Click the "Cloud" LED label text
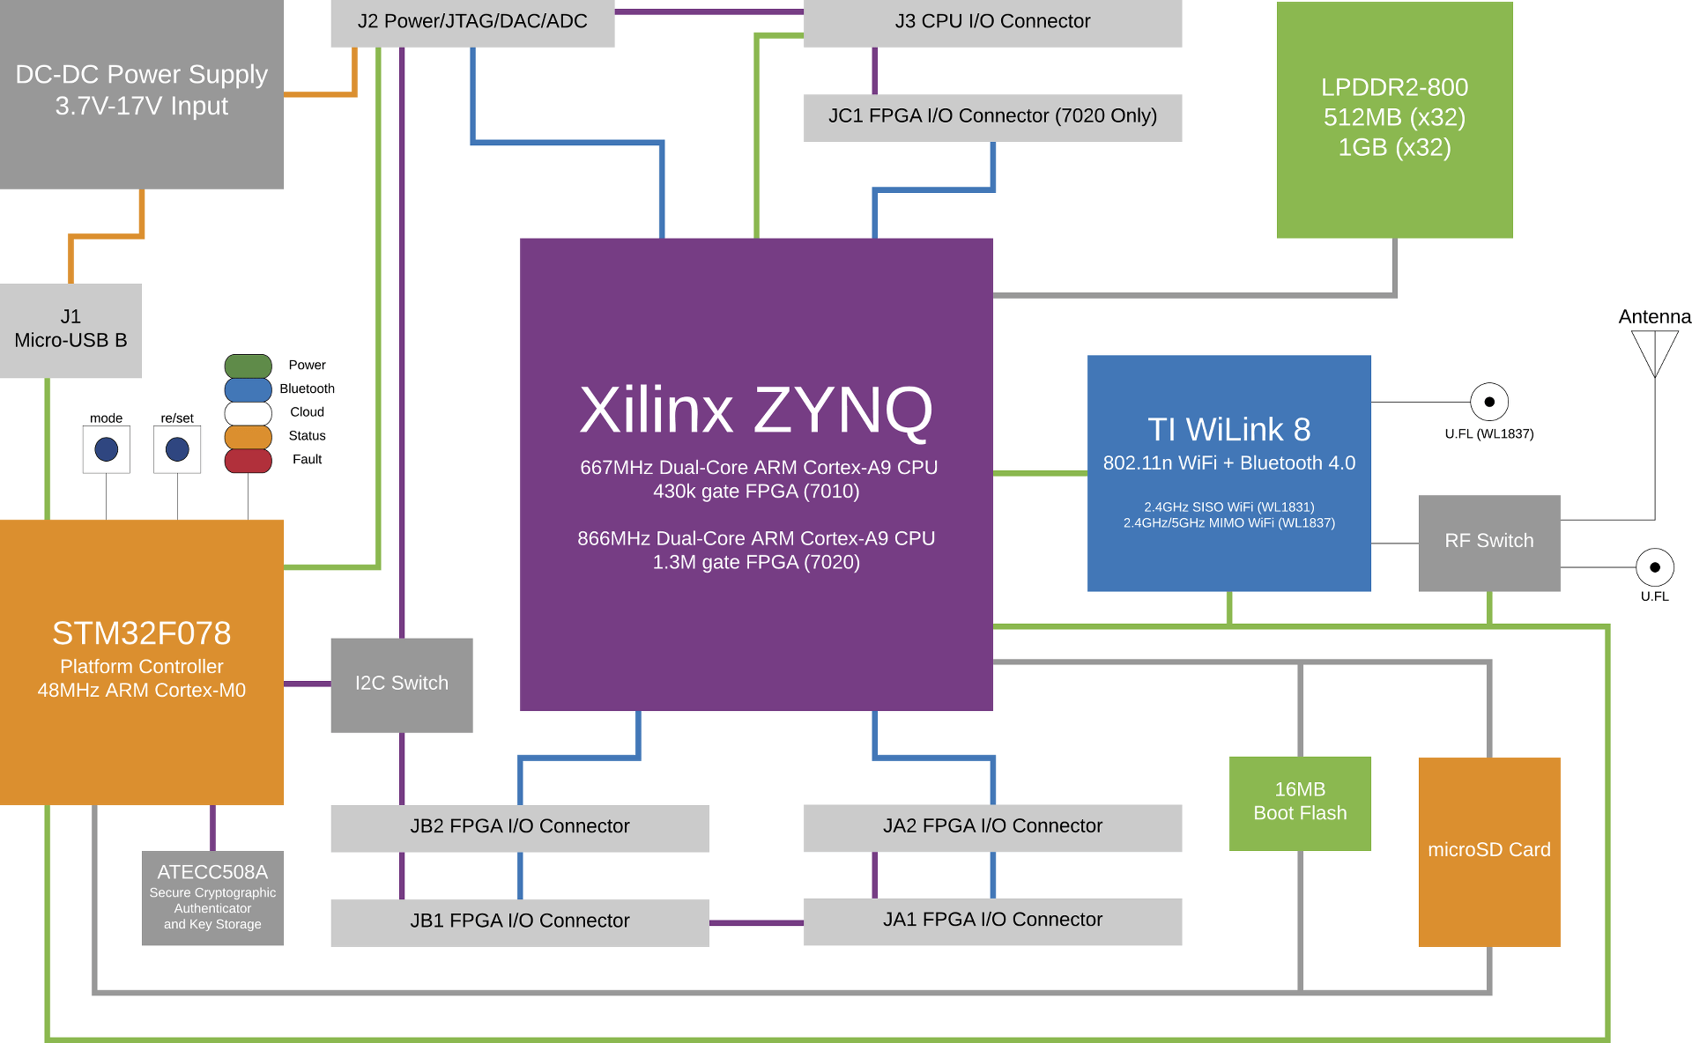1692x1043 pixels. 307,412
